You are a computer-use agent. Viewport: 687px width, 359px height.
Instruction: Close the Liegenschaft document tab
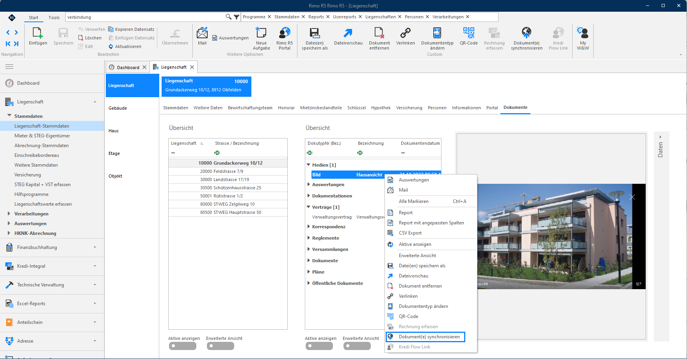(192, 67)
